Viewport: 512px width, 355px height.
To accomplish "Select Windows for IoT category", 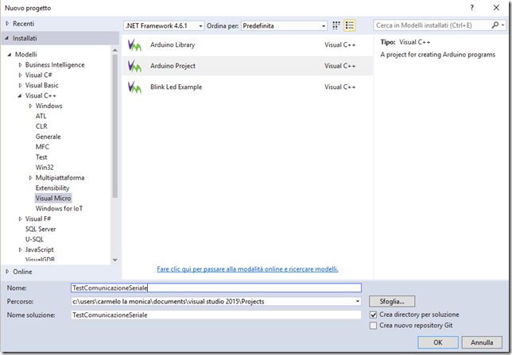I will pyautogui.click(x=59, y=209).
